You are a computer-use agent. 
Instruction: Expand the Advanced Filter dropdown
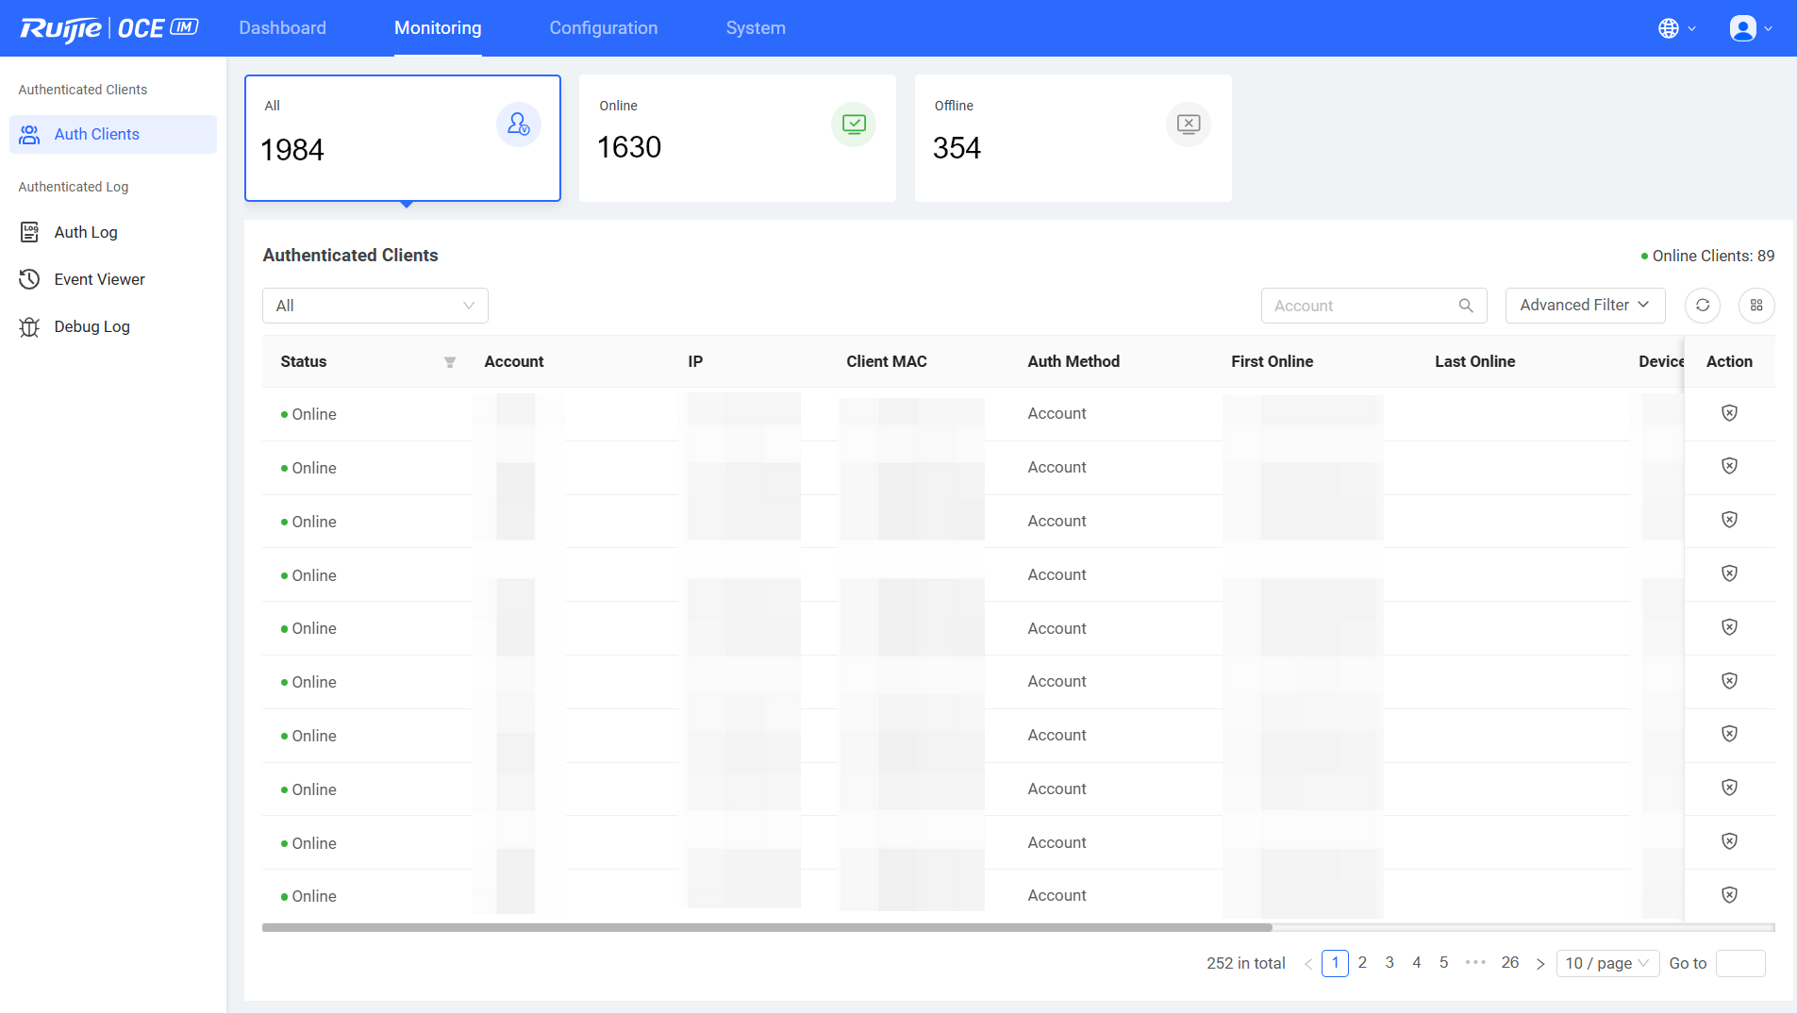[x=1585, y=306]
